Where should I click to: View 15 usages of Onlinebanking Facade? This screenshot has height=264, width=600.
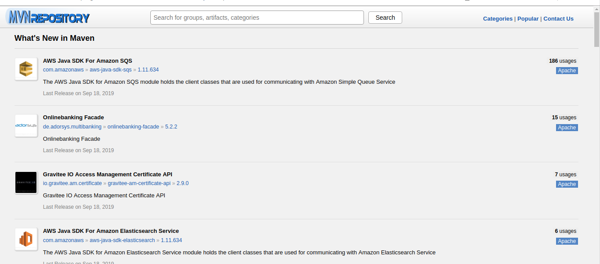coord(564,118)
